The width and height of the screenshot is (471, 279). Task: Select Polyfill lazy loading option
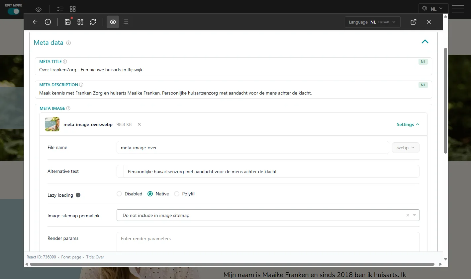coord(177,194)
